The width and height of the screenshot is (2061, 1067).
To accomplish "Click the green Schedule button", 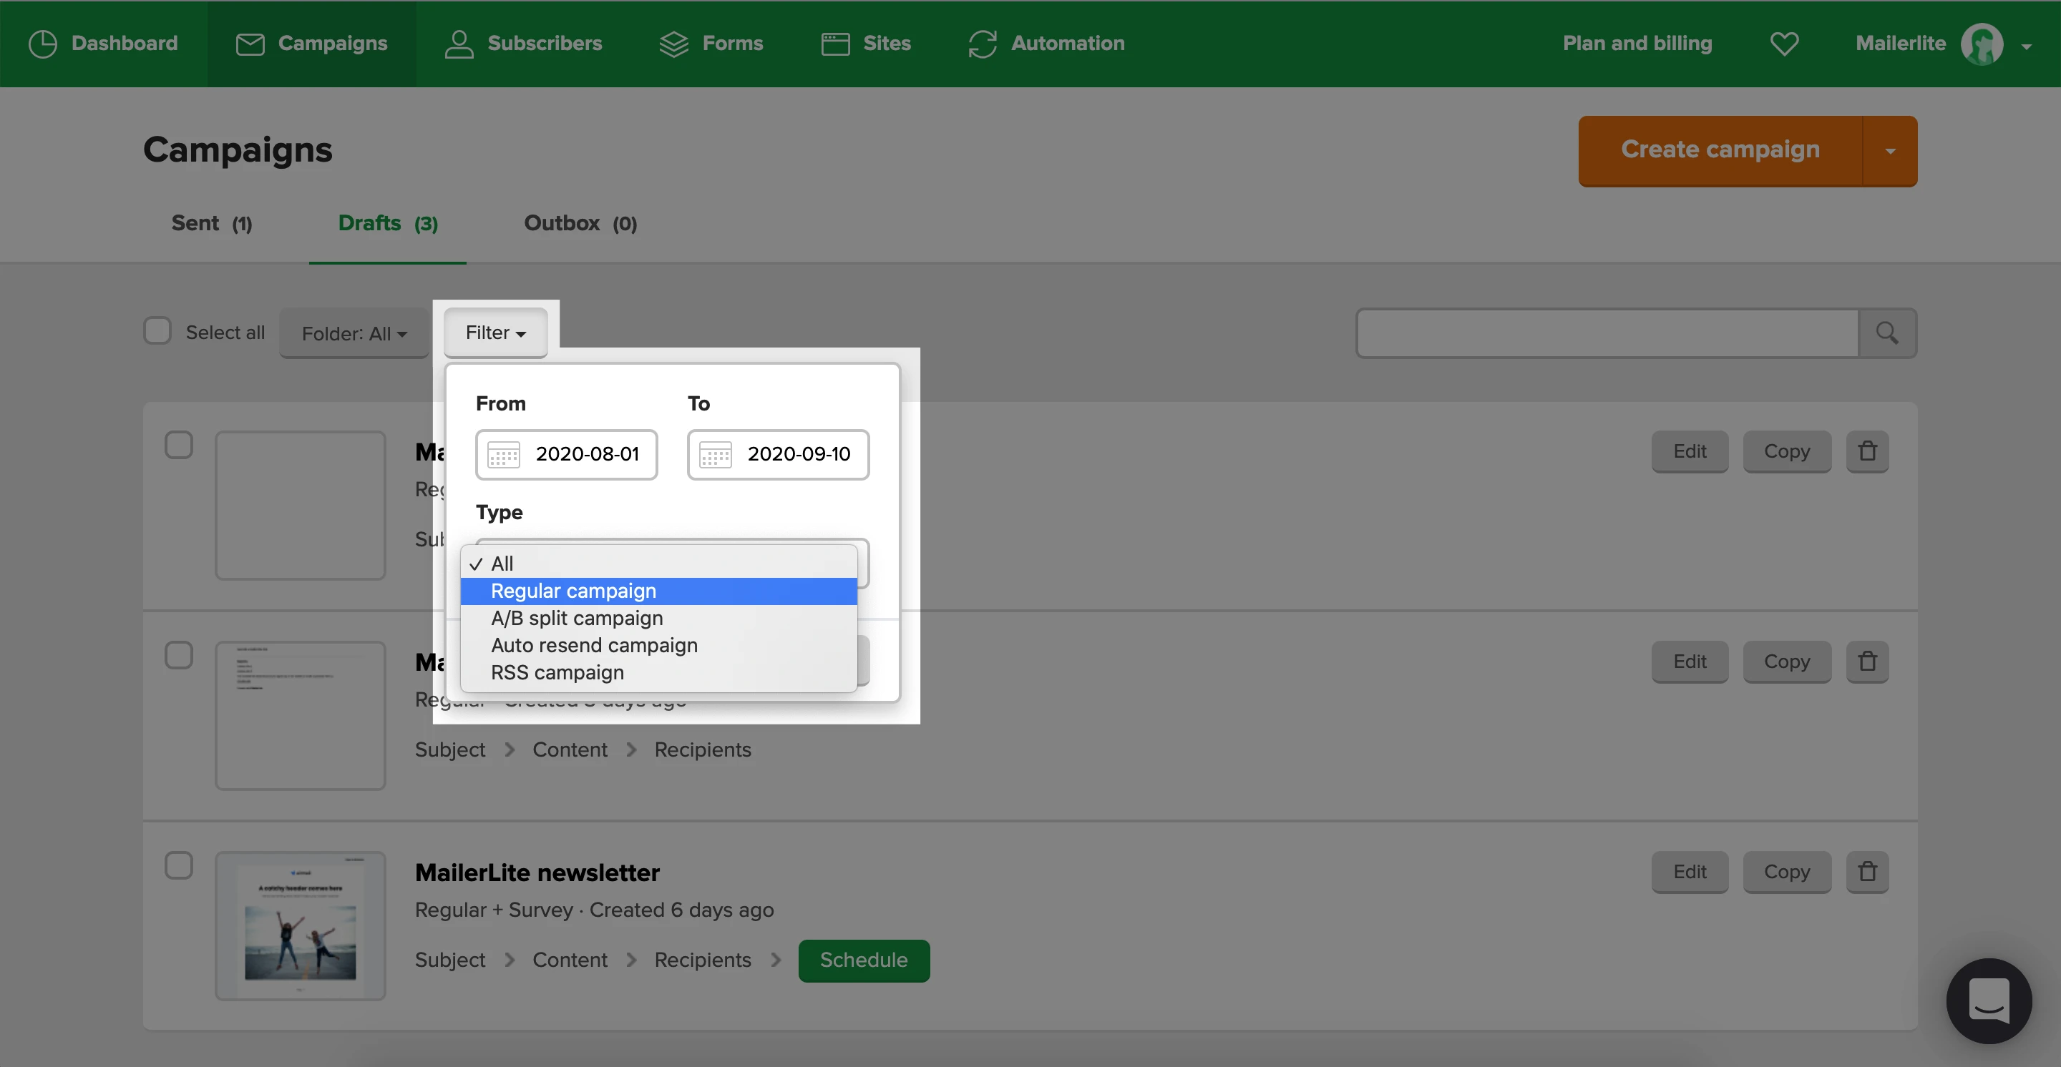I will click(x=864, y=960).
